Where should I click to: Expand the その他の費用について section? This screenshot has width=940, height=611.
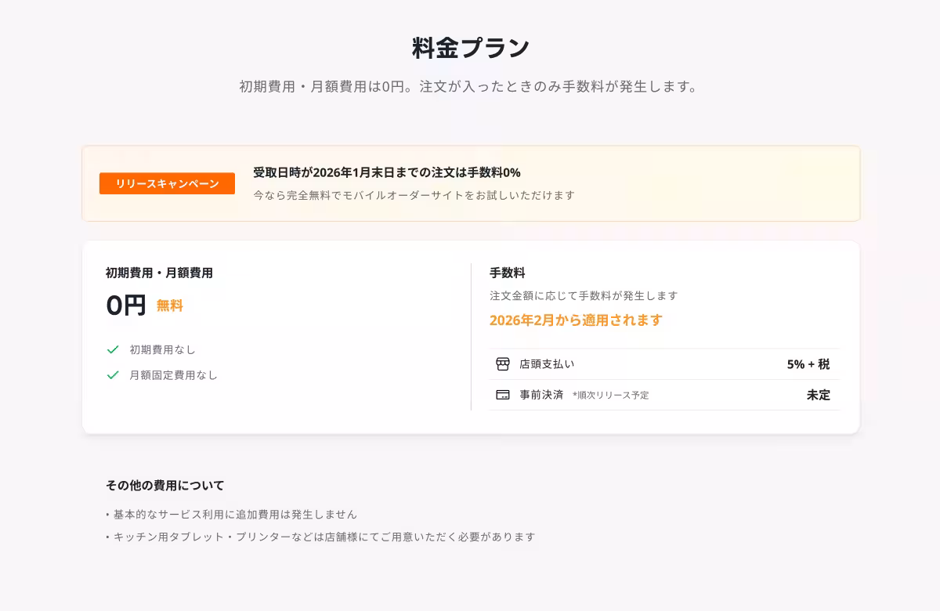coord(164,485)
